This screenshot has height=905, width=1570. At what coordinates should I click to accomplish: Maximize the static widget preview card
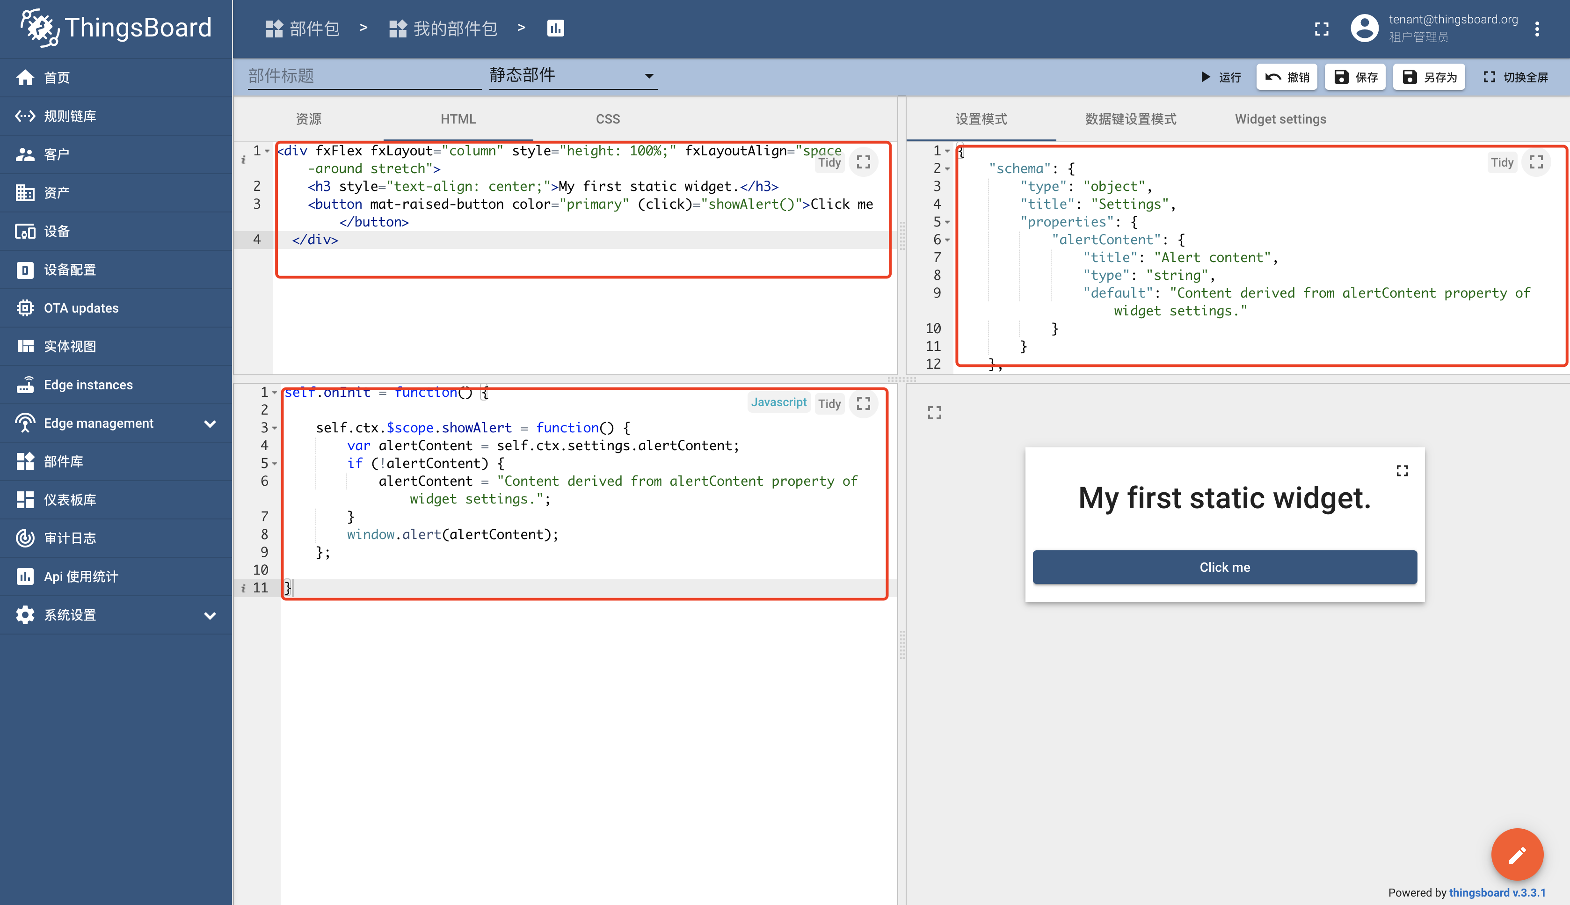point(1402,471)
